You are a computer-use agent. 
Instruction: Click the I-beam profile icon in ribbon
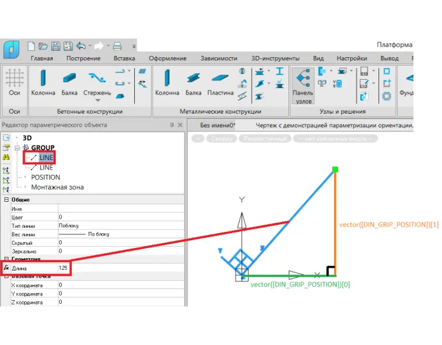pyautogui.click(x=279, y=71)
